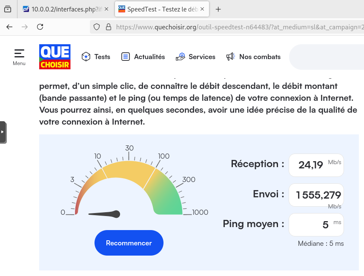Switch to the 10.0.0.2 interfaces tab
This screenshot has height=276, width=364.
(x=64, y=9)
